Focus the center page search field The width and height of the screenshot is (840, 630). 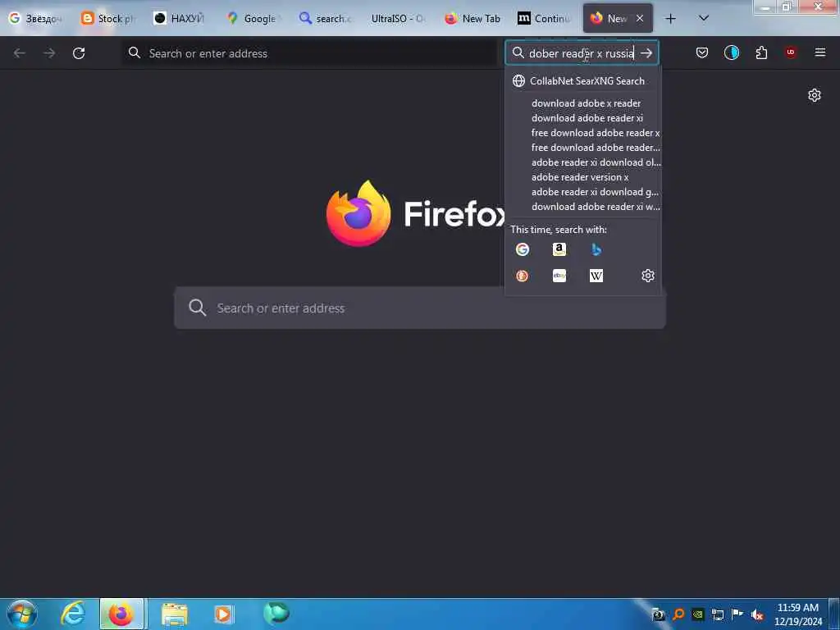click(x=420, y=308)
